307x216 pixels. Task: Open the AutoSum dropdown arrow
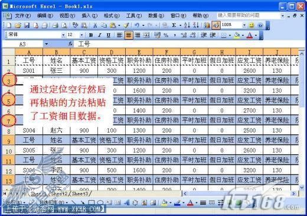[x=180, y=25]
